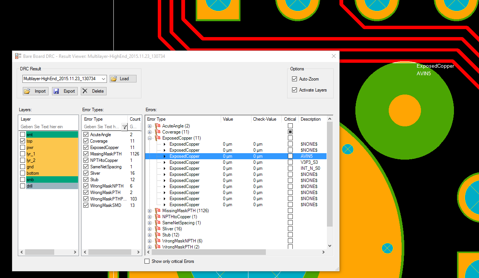The height and width of the screenshot is (278, 479).
Task: Click the flag icon beside Stub (12)
Action: coord(158,235)
